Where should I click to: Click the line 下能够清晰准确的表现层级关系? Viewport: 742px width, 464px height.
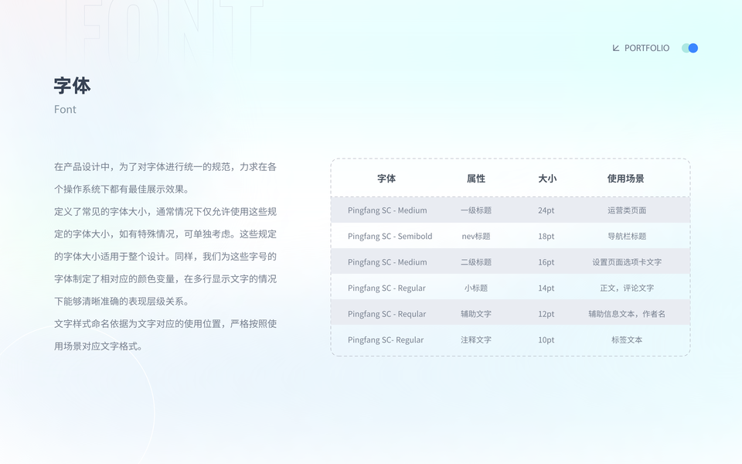click(x=123, y=301)
